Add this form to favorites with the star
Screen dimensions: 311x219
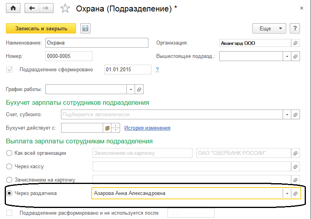point(66,9)
